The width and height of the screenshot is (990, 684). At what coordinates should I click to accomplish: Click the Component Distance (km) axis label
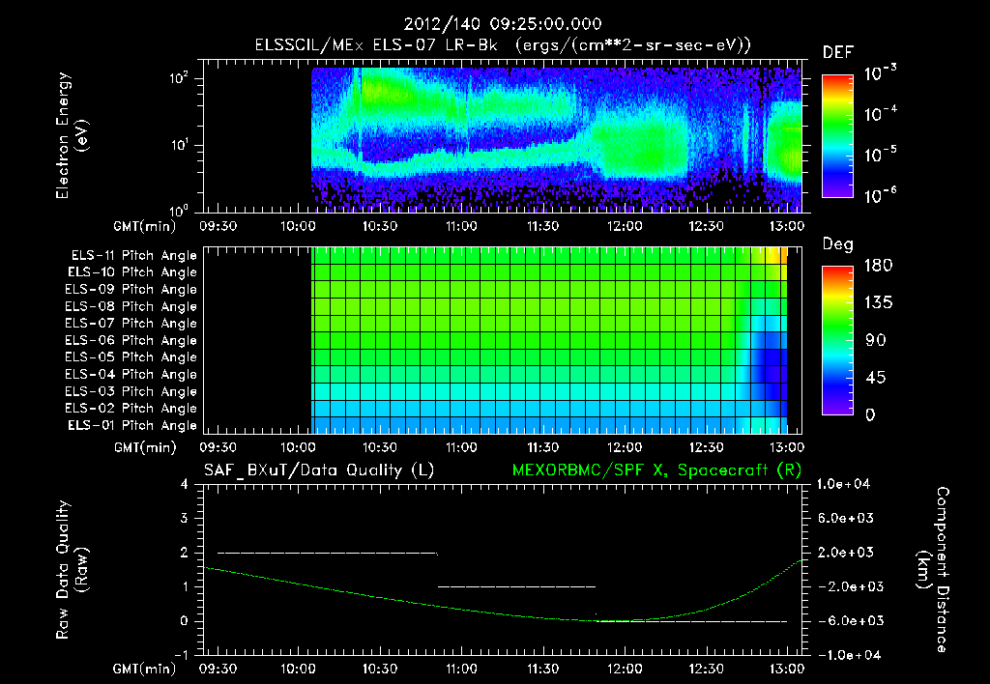pos(933,570)
